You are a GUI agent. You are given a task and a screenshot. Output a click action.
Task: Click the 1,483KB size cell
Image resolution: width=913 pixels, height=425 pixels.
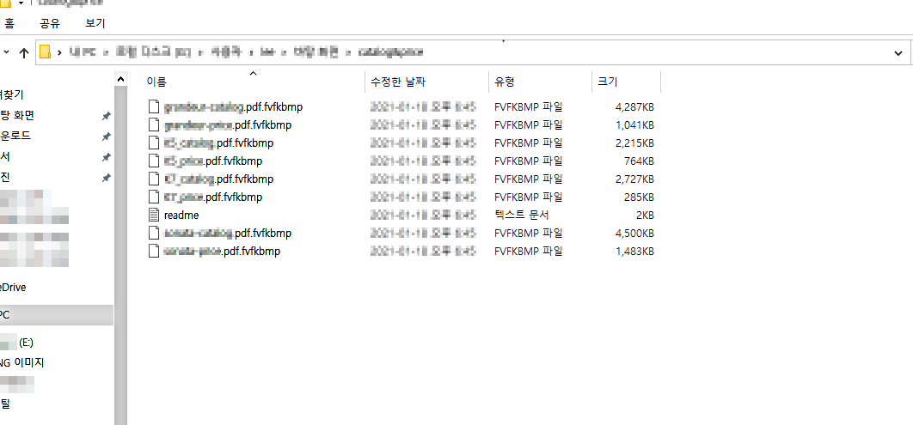click(634, 252)
